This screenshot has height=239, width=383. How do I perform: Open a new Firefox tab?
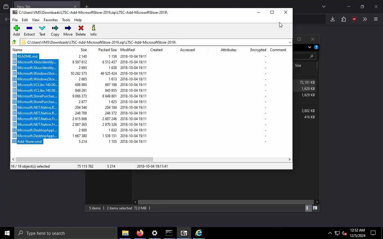87,7
